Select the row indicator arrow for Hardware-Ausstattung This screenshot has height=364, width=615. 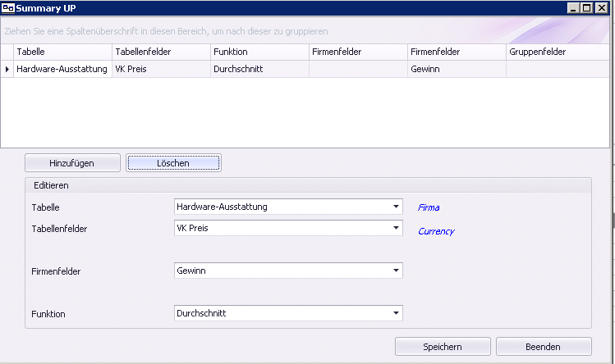7,70
